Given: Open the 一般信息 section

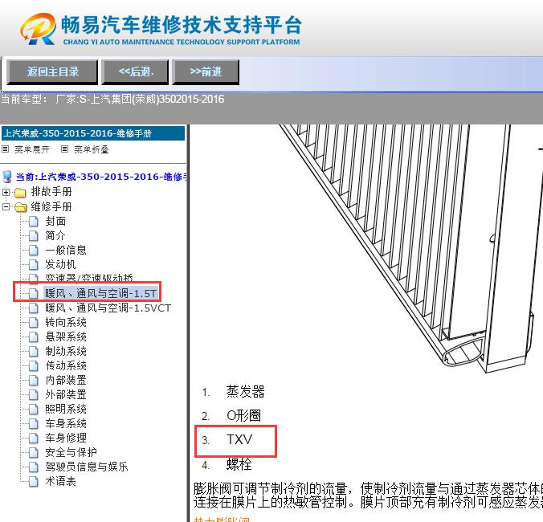Looking at the screenshot, I should [x=66, y=250].
